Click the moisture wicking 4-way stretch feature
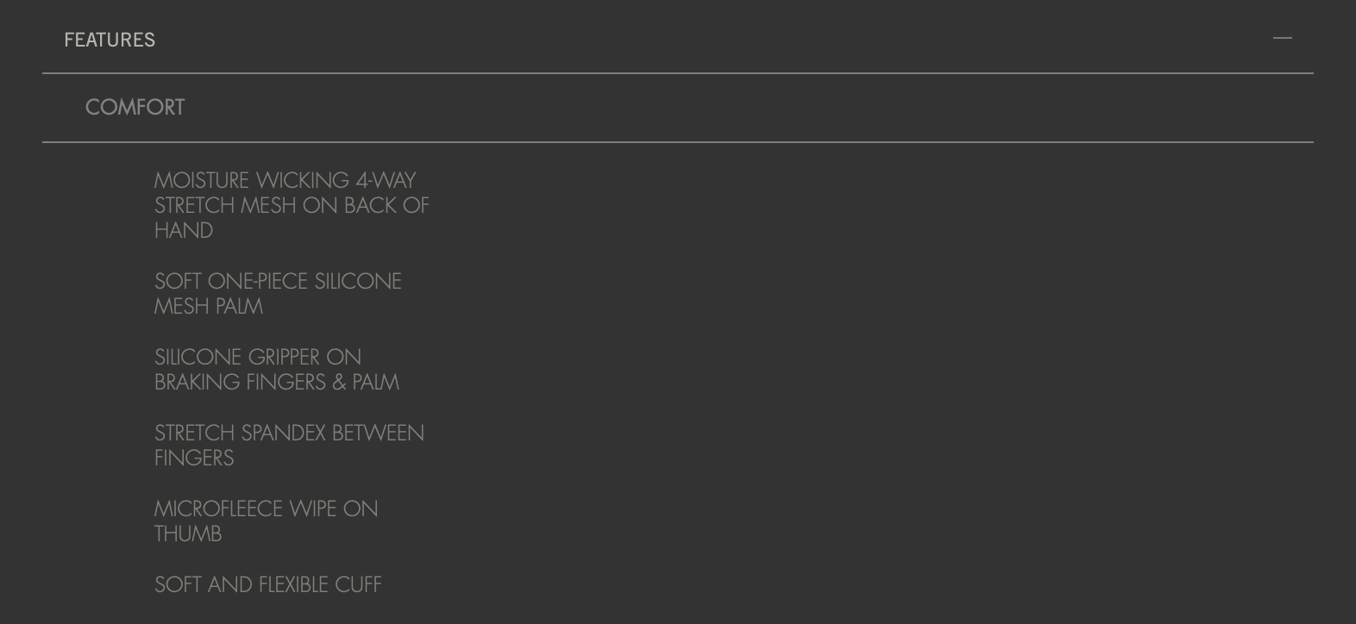Screen dimensions: 1356x624 (x=292, y=205)
